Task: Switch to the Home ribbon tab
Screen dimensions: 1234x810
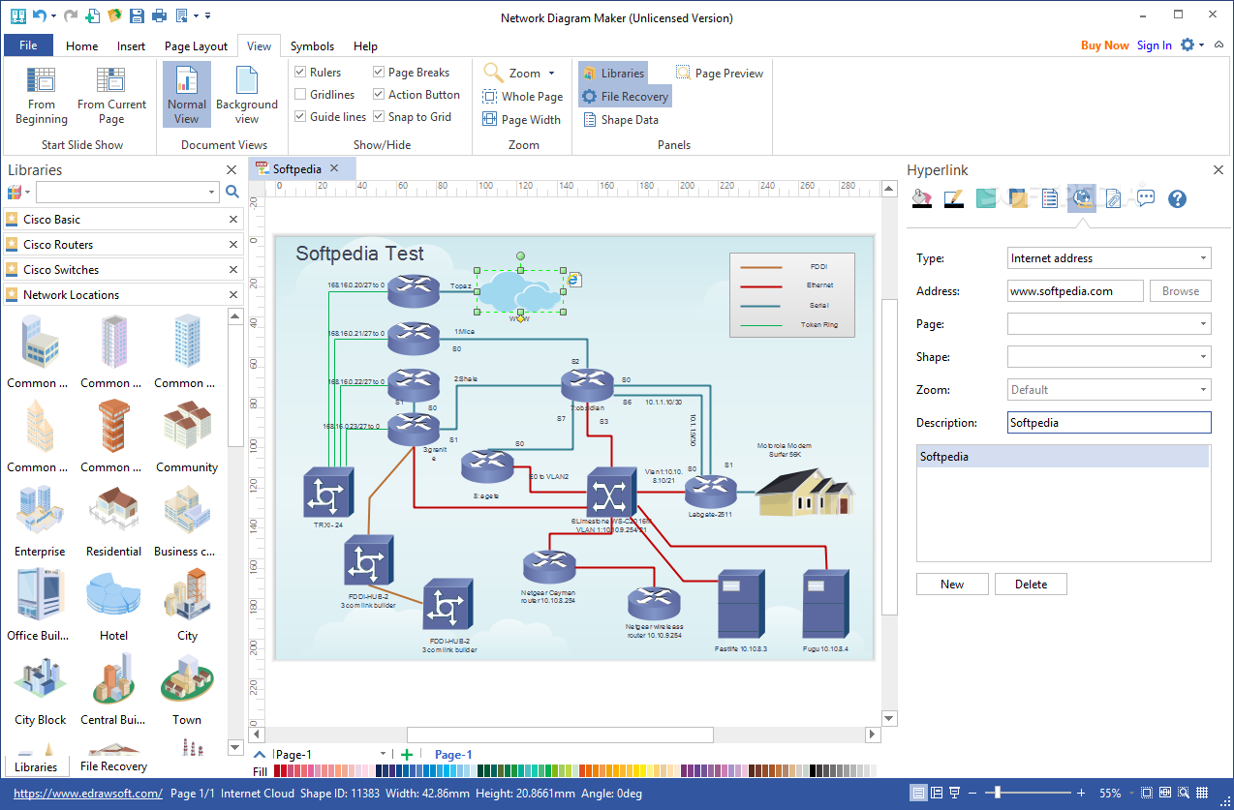Action: [81, 45]
